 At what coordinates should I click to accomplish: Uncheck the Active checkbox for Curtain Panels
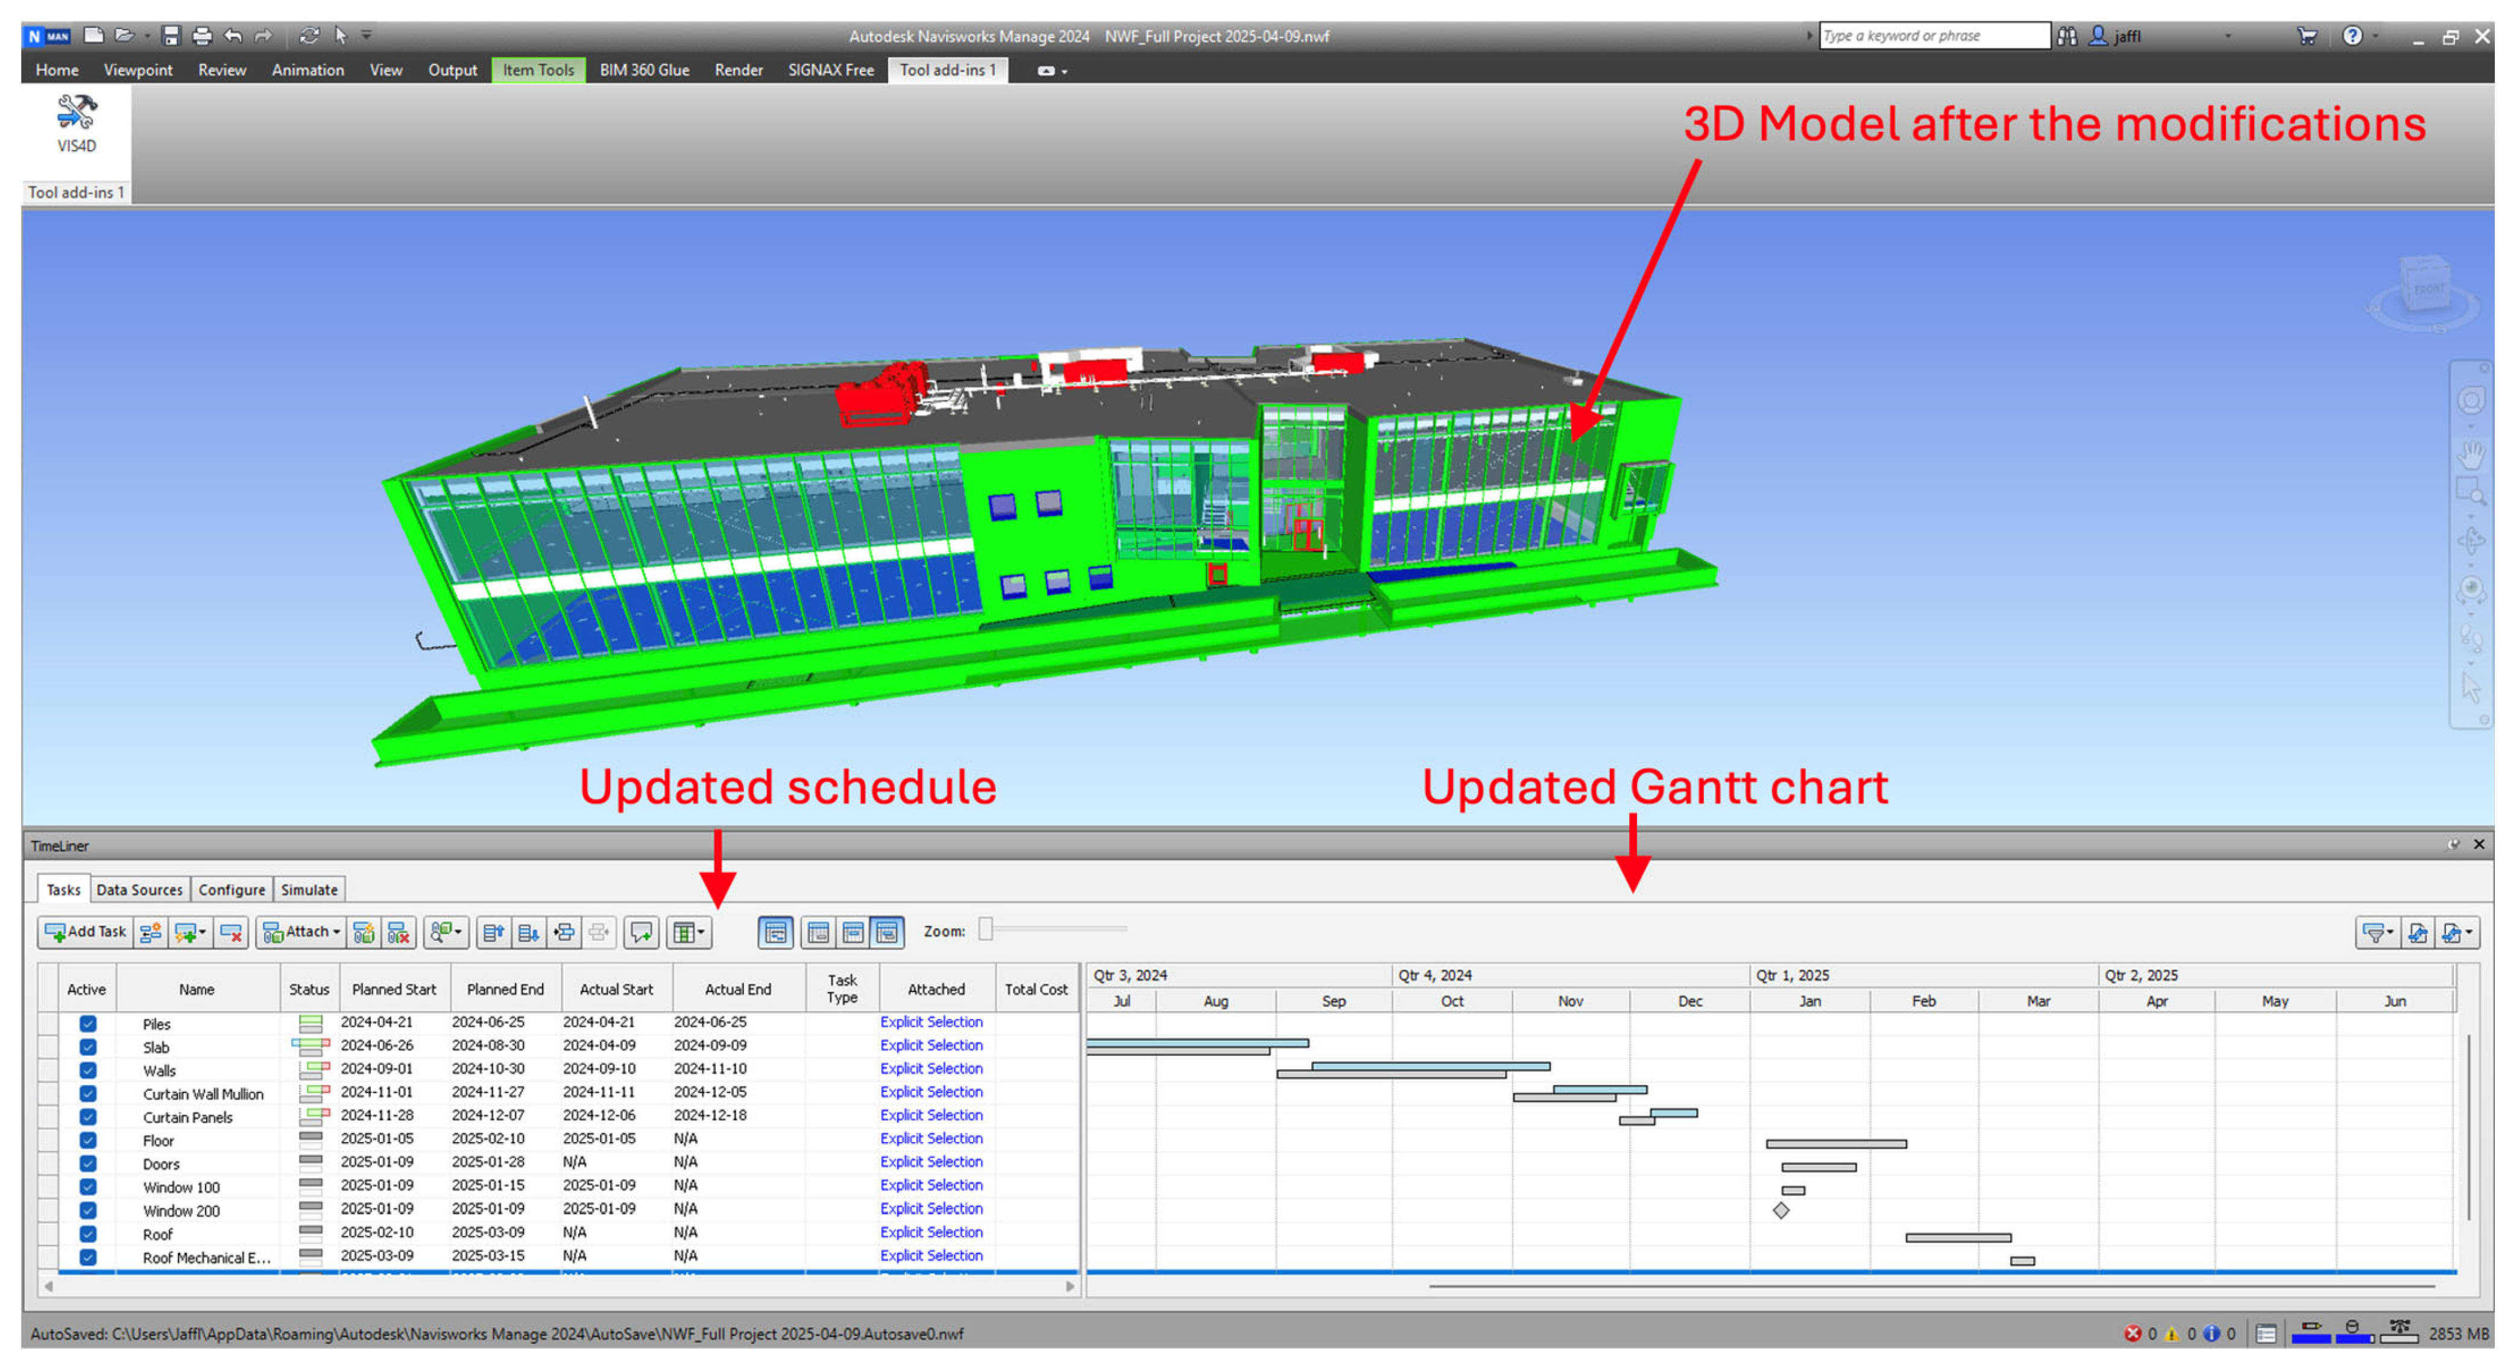pyautogui.click(x=88, y=1117)
